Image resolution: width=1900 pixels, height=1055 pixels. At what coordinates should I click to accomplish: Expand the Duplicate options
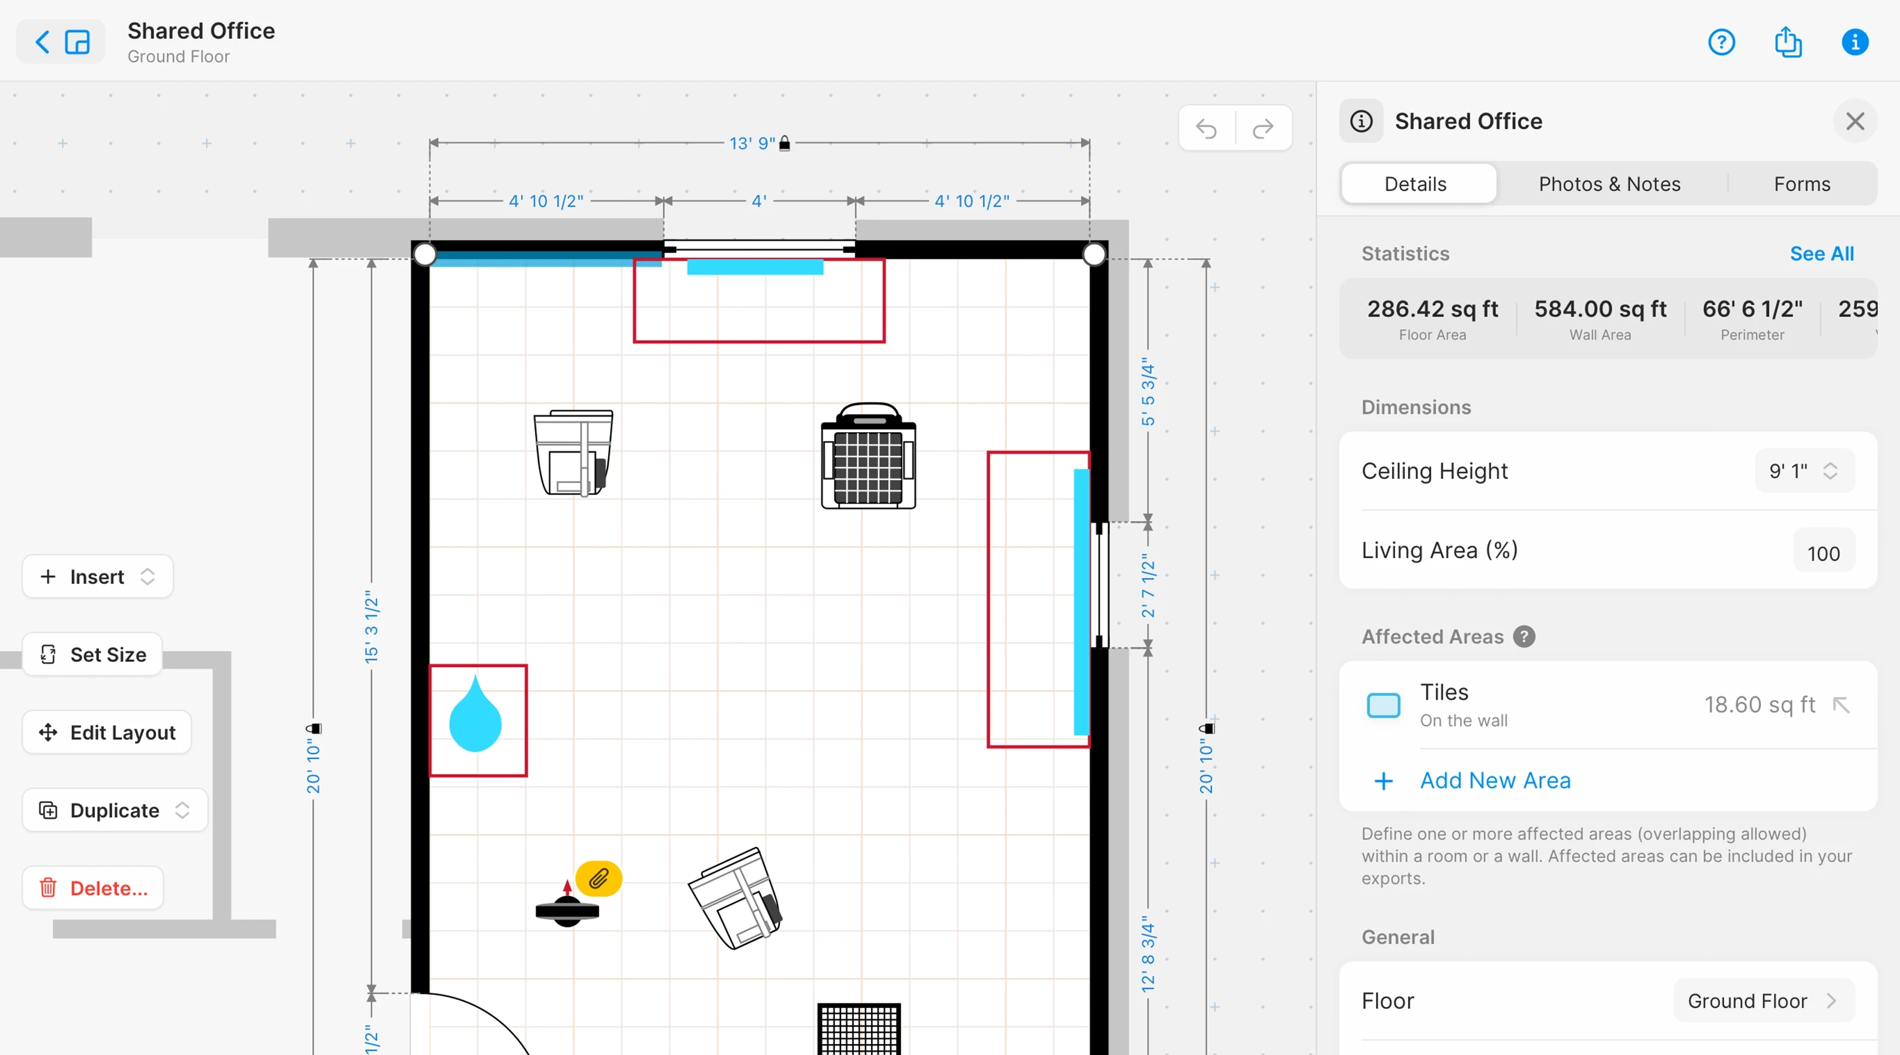181,810
